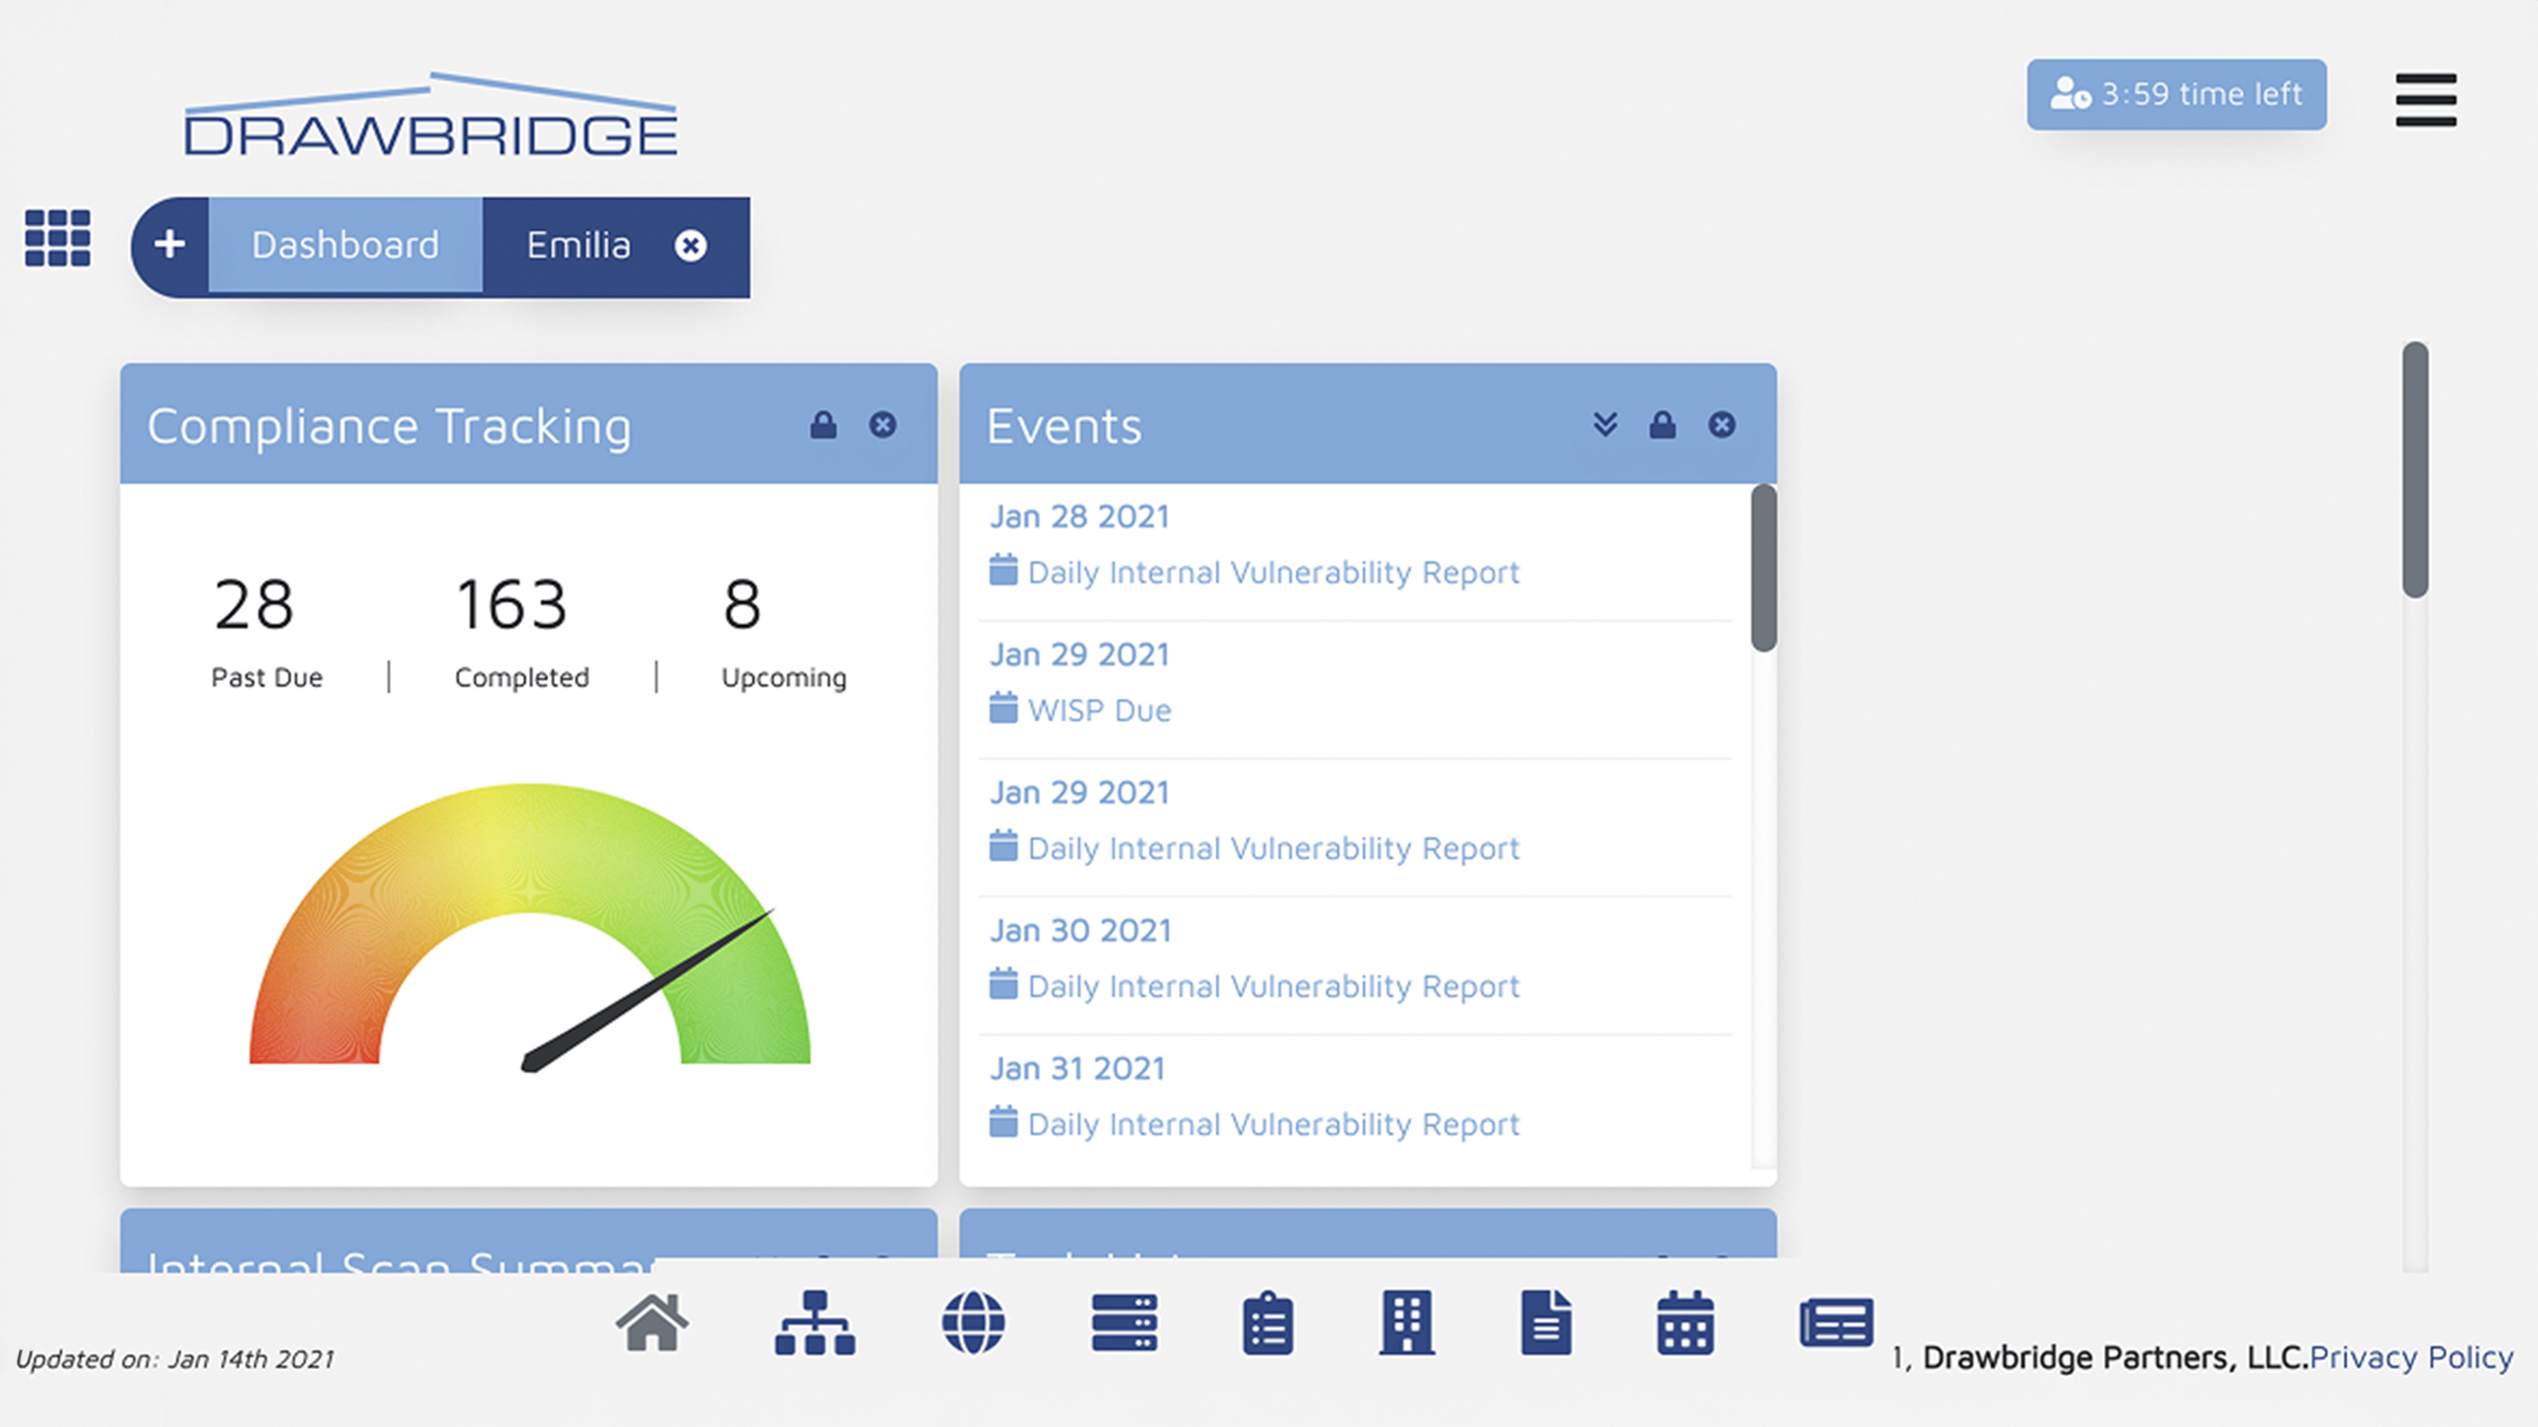This screenshot has height=1427, width=2538.
Task: Click the 163 Completed count
Action: 512,604
